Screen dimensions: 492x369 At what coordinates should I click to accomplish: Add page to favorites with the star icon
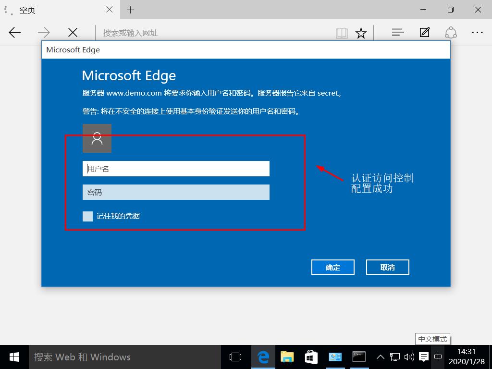361,33
